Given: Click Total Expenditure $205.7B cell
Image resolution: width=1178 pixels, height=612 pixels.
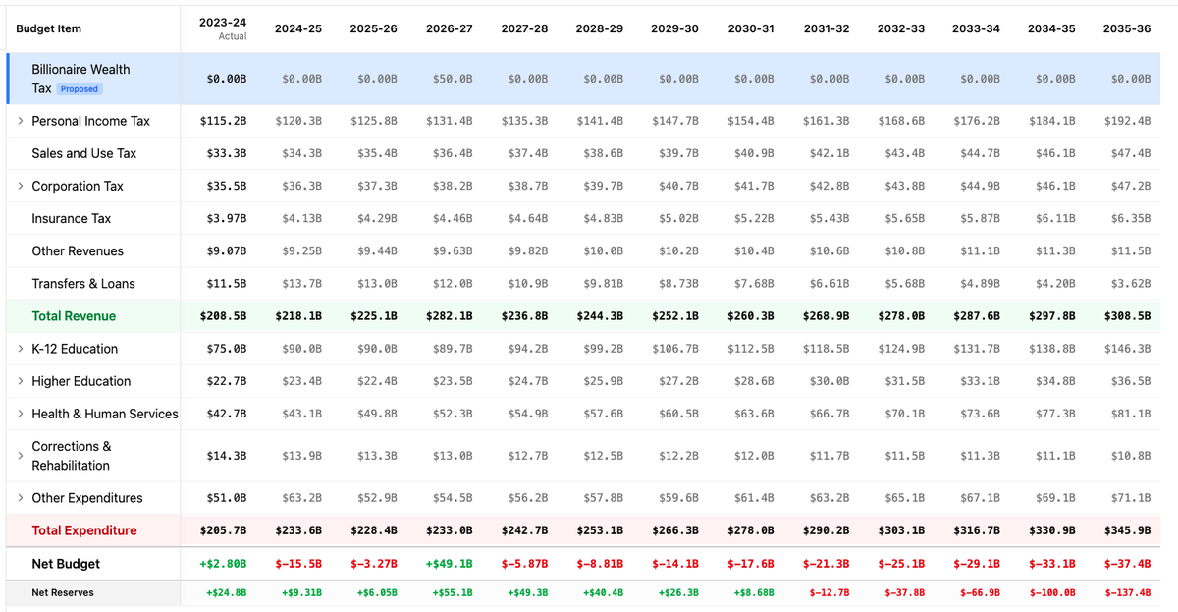Looking at the screenshot, I should point(224,530).
